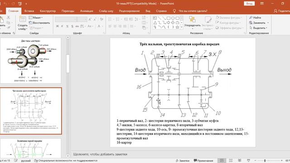
Task: Open the font size combo box
Action: pos(82,19)
